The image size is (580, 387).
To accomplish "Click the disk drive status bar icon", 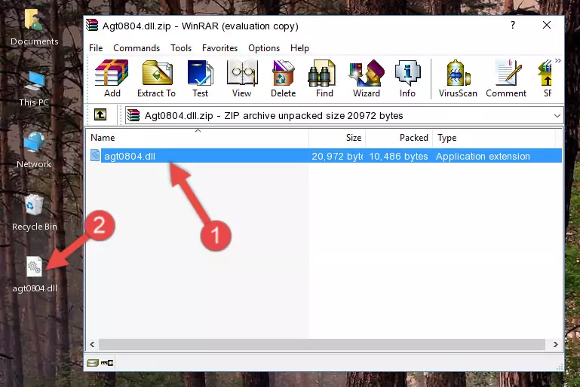I will click(92, 363).
